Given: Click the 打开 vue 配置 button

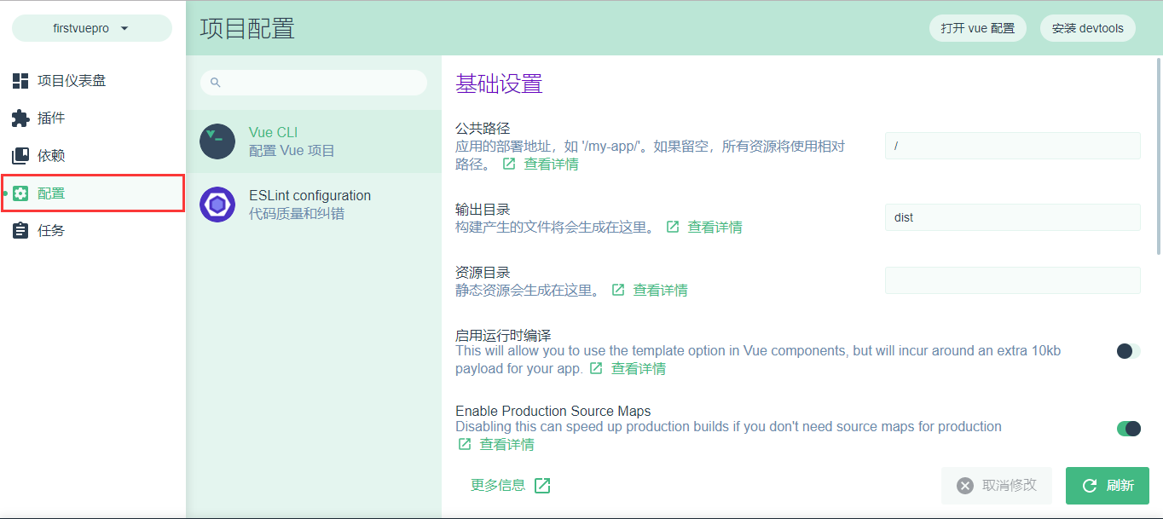Looking at the screenshot, I should click(978, 28).
